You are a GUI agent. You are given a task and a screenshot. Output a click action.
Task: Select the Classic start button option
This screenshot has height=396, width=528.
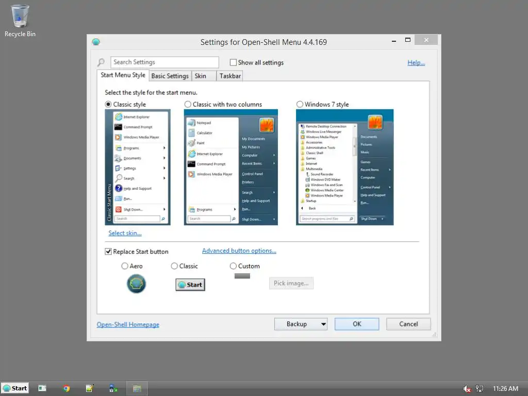[x=174, y=266]
